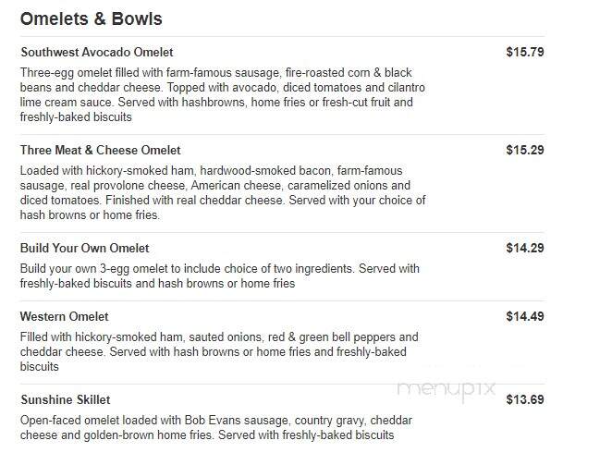Open the Three Meat & Cheese Omelet item

[x=101, y=151]
